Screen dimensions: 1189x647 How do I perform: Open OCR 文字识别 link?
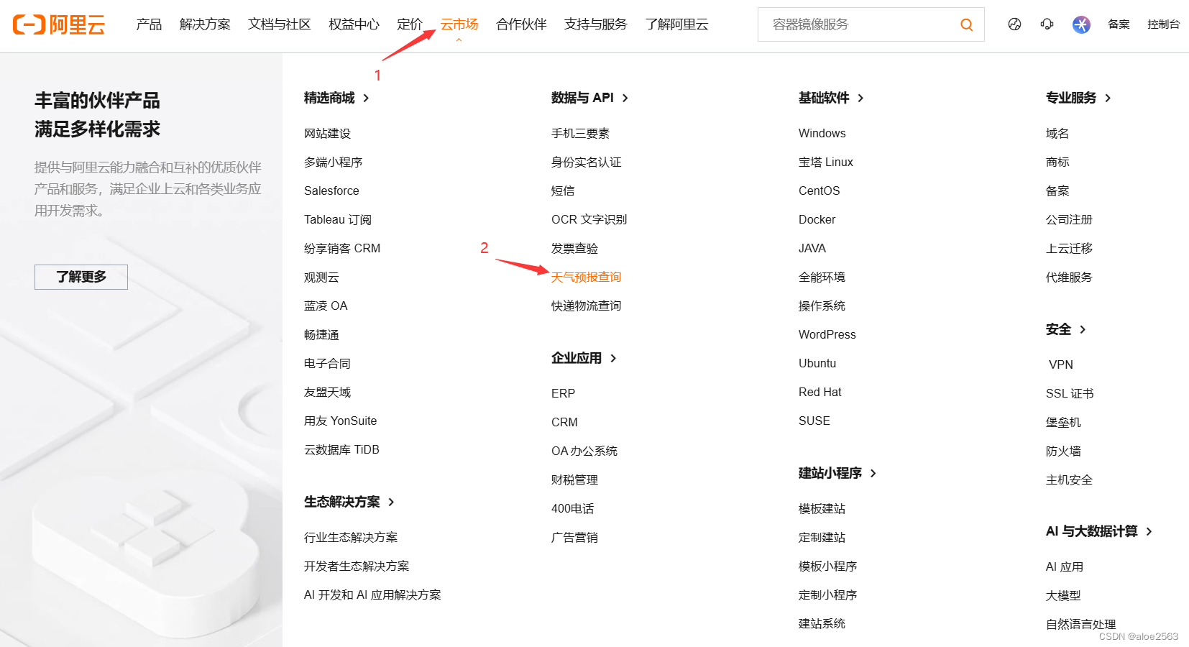pos(589,219)
